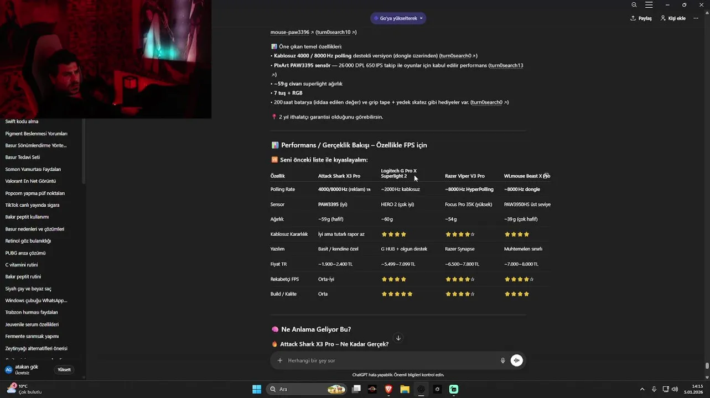
Task: Click the Paylaş share button
Action: (x=641, y=18)
